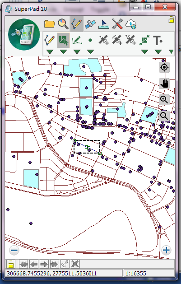Click the 1:16355 scale field
181x284 pixels.
tap(149, 273)
